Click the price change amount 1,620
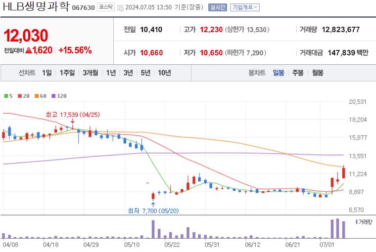The image size is (376, 252). (x=42, y=50)
